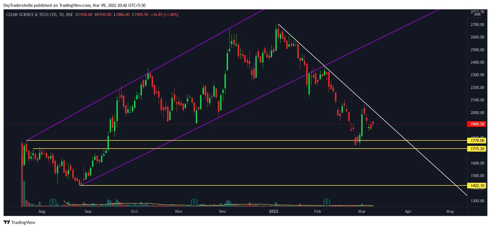This screenshot has width=491, height=228.
Task: Click the 2600.00 price axis label
Action: coord(477,37)
